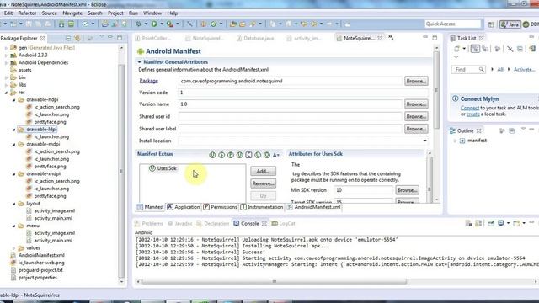Image resolution: width=539 pixels, height=303 pixels.
Task: Click the Debug bug toolbar icon
Action: (138, 24)
